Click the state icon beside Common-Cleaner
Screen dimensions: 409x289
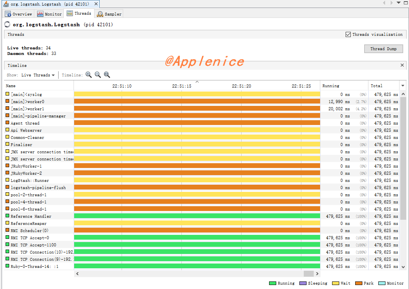pyautogui.click(x=8, y=137)
